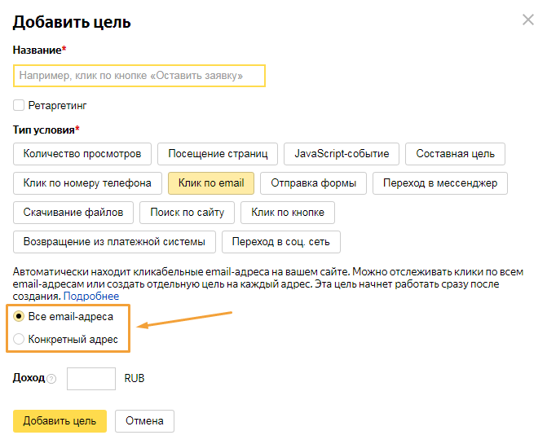Select Возвращение из платежной системы option
Image resolution: width=547 pixels, height=444 pixels.
point(114,242)
